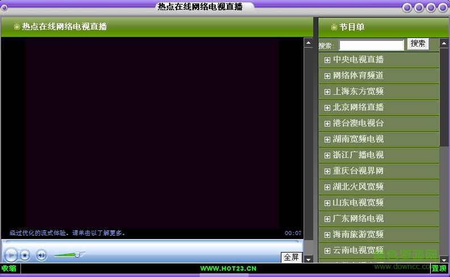Click the 搜索 search button
450x277 pixels.
(x=418, y=44)
